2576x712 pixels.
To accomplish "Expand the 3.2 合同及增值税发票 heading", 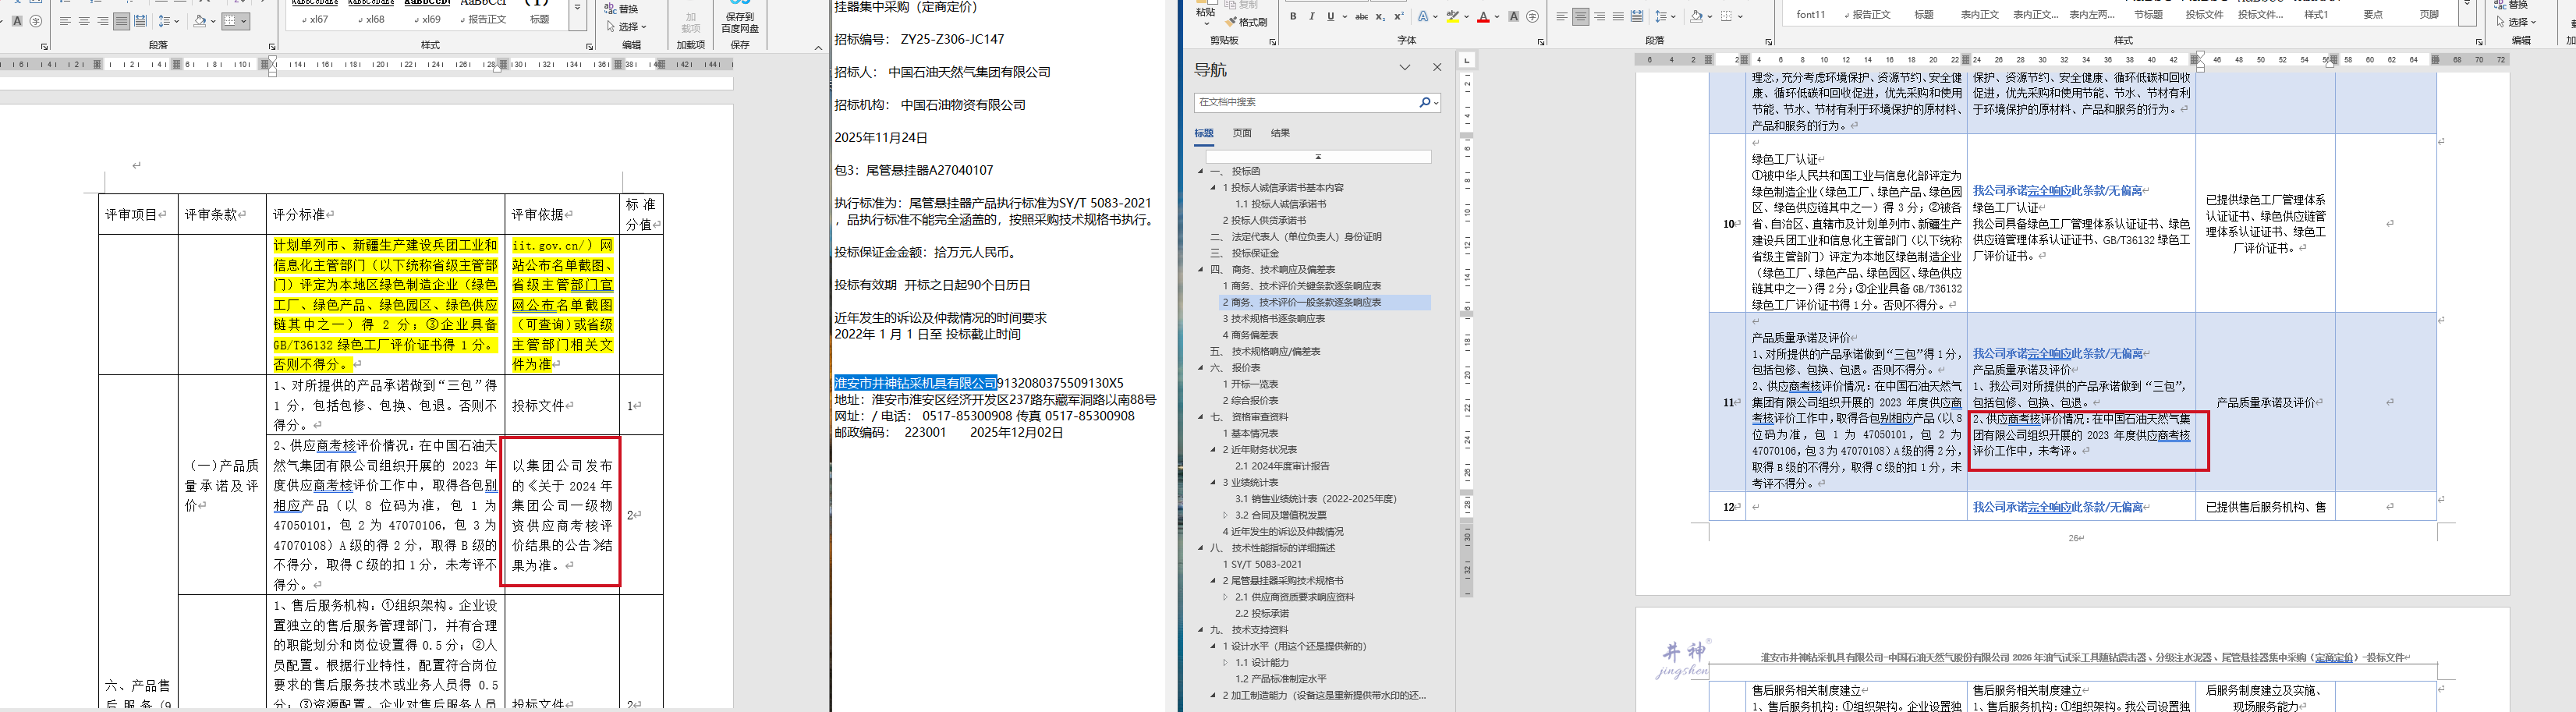I will tap(1225, 515).
